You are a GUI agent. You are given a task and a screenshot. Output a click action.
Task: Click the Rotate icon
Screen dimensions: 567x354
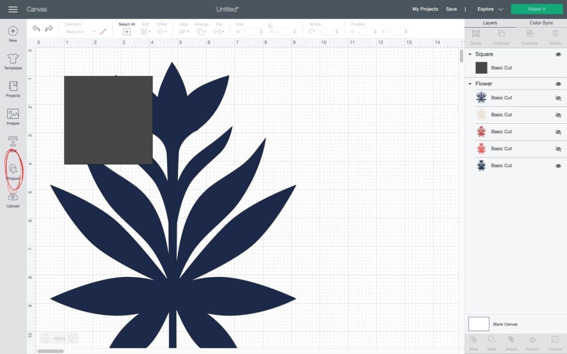(x=312, y=32)
